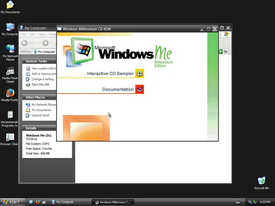Click the Control Panel icon in Other Places
The height and width of the screenshot is (206, 275).
(x=28, y=115)
